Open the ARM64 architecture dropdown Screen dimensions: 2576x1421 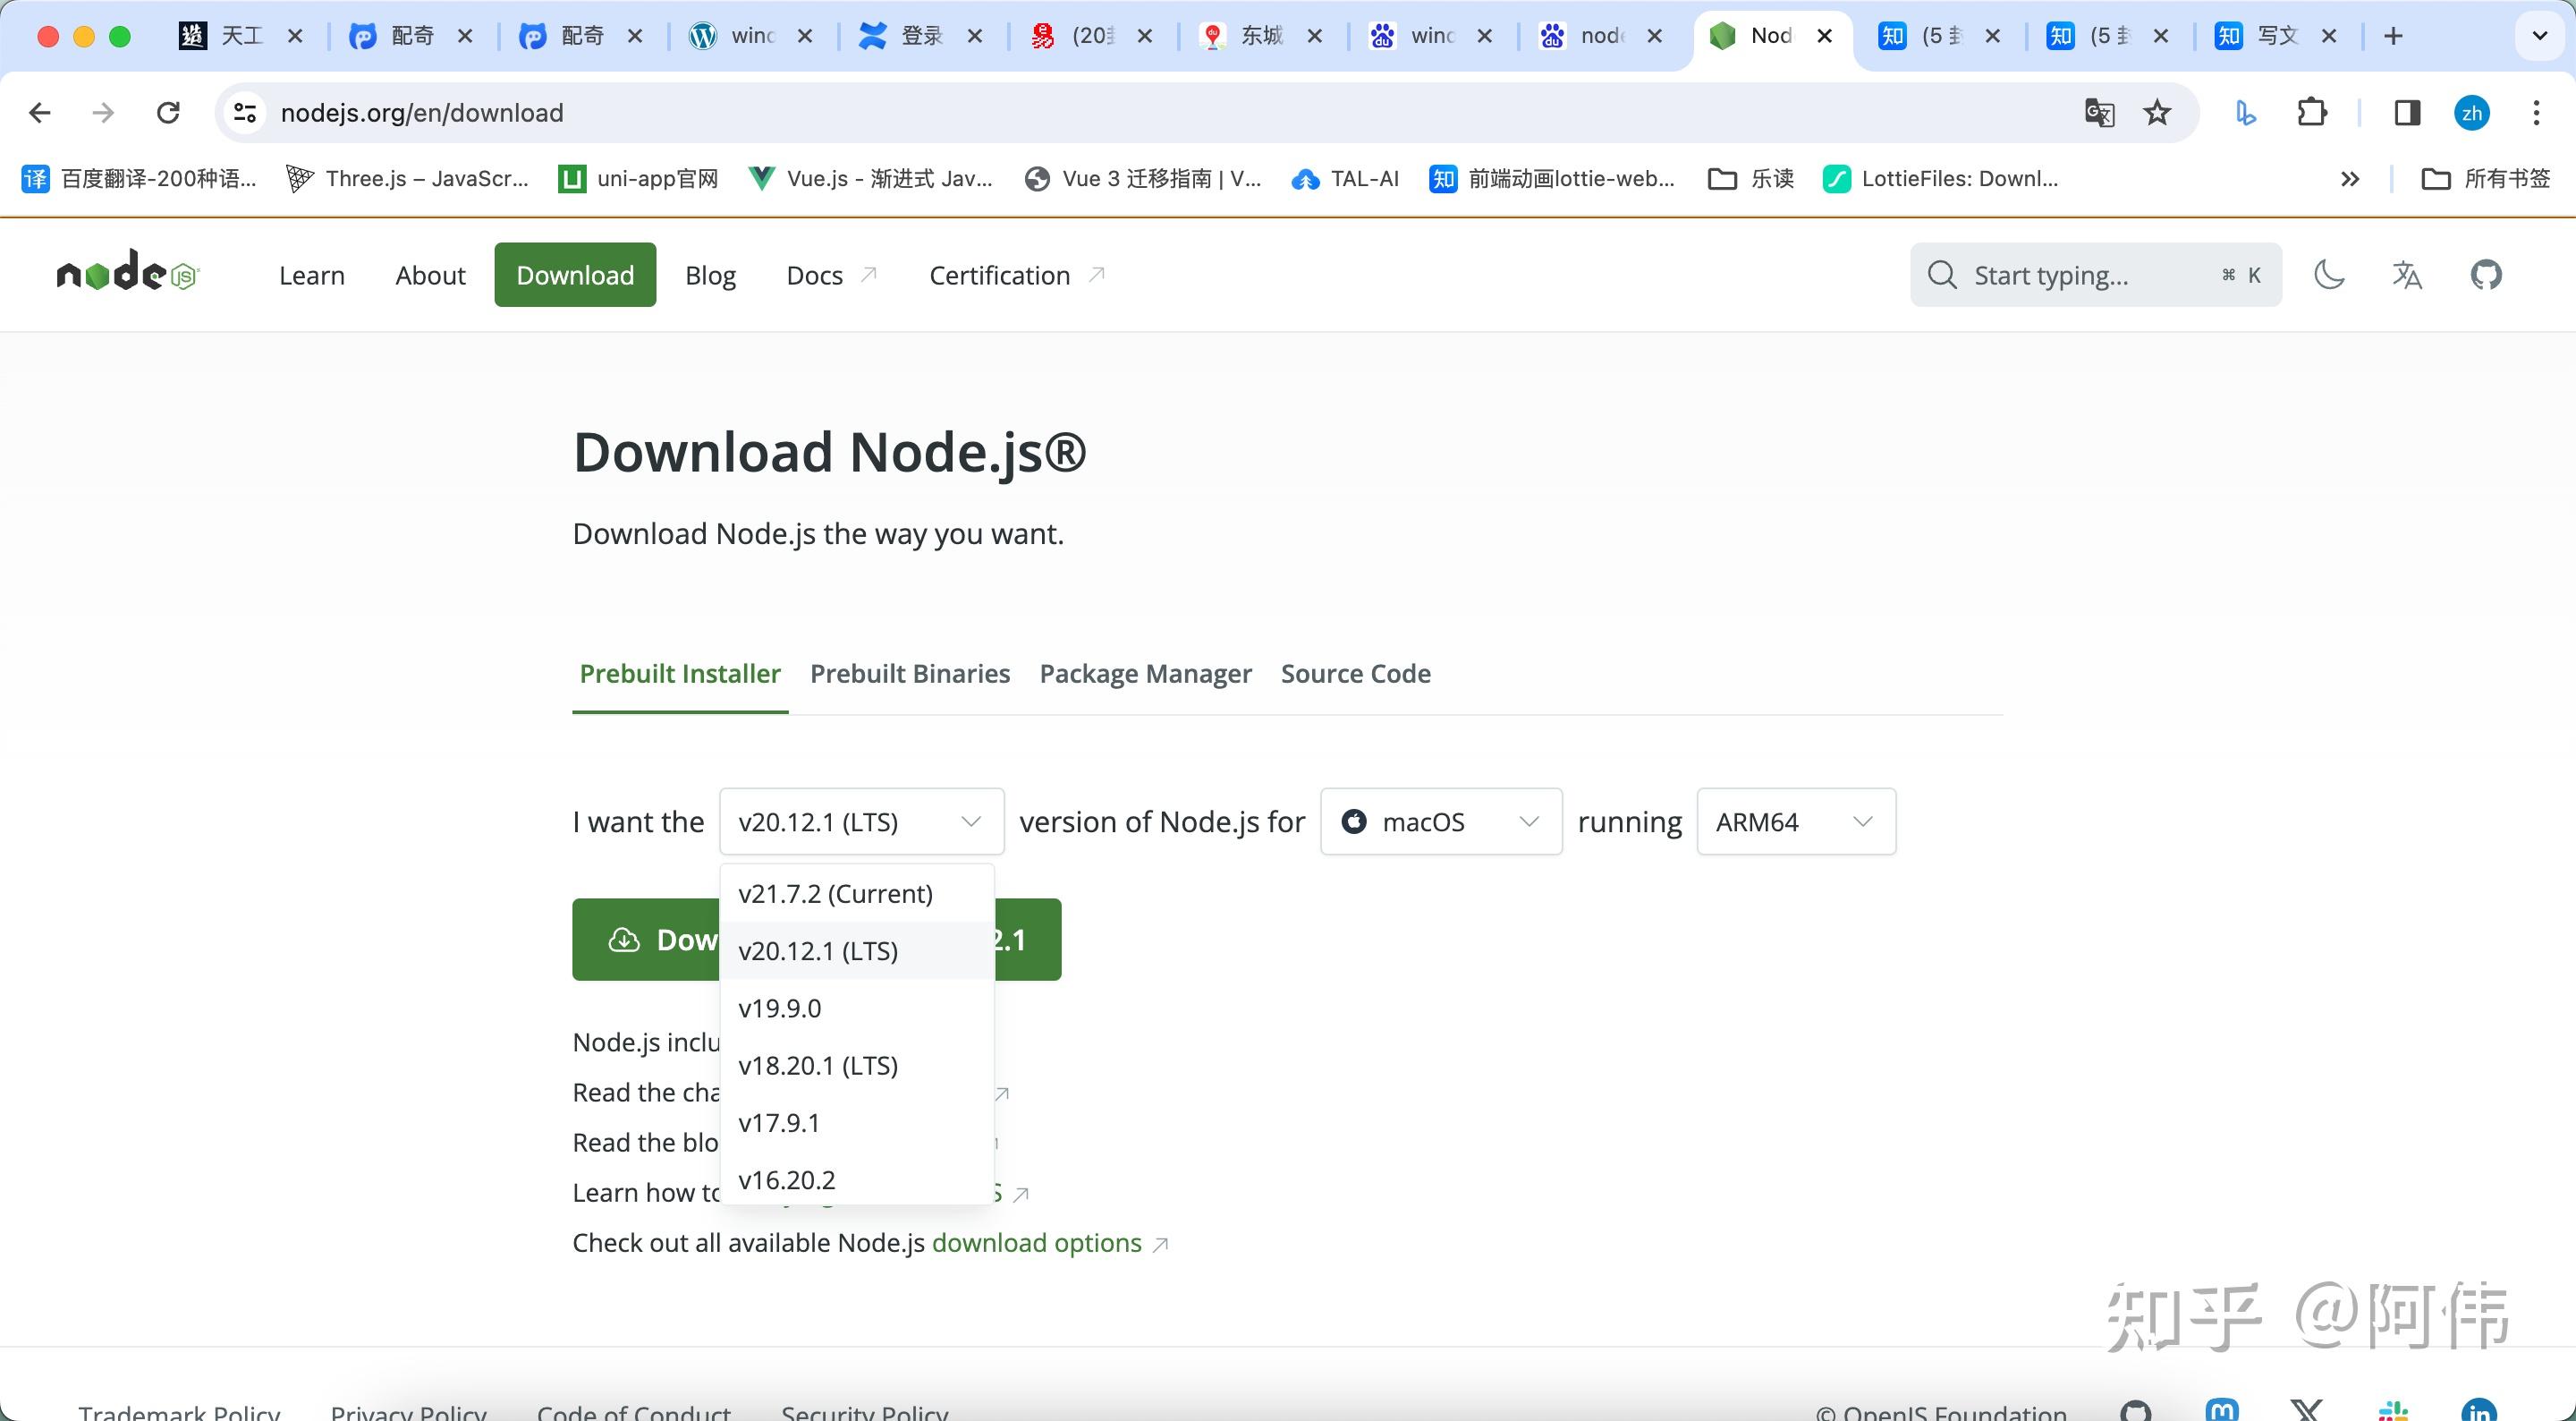tap(1795, 821)
